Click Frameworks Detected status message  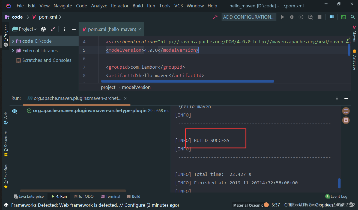[95, 205]
